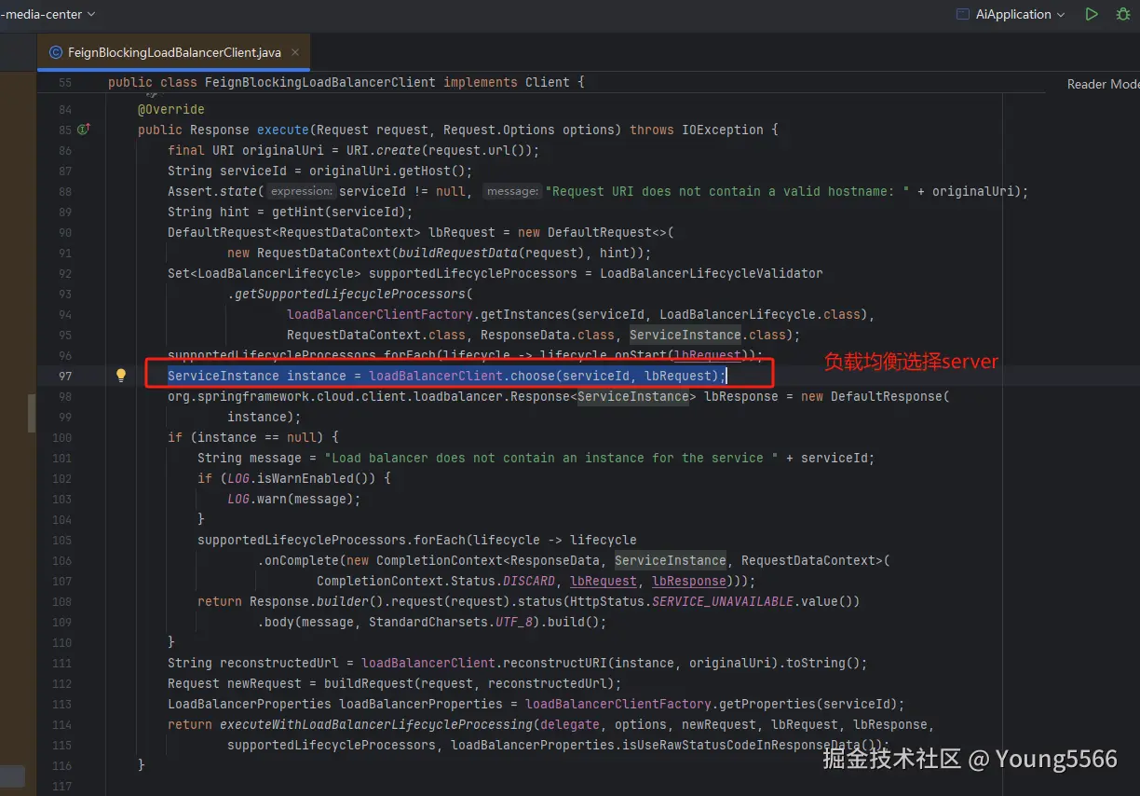Click the lbResponse reference on line 107

pyautogui.click(x=689, y=581)
